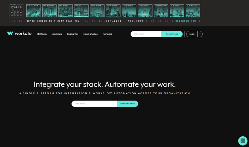Open the Seattle tour thumbnail
This screenshot has height=147, width=249.
(x=129, y=11)
